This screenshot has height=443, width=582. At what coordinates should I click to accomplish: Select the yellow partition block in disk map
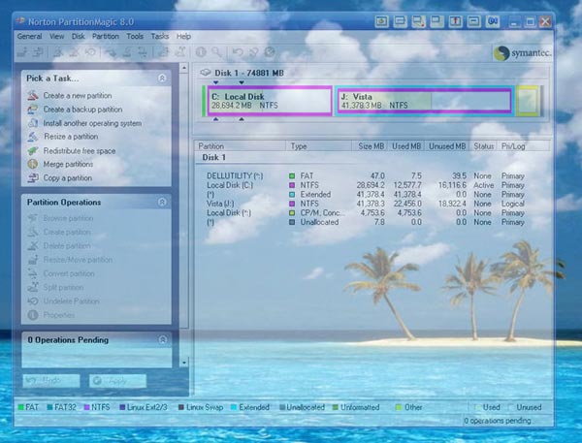coord(528,101)
